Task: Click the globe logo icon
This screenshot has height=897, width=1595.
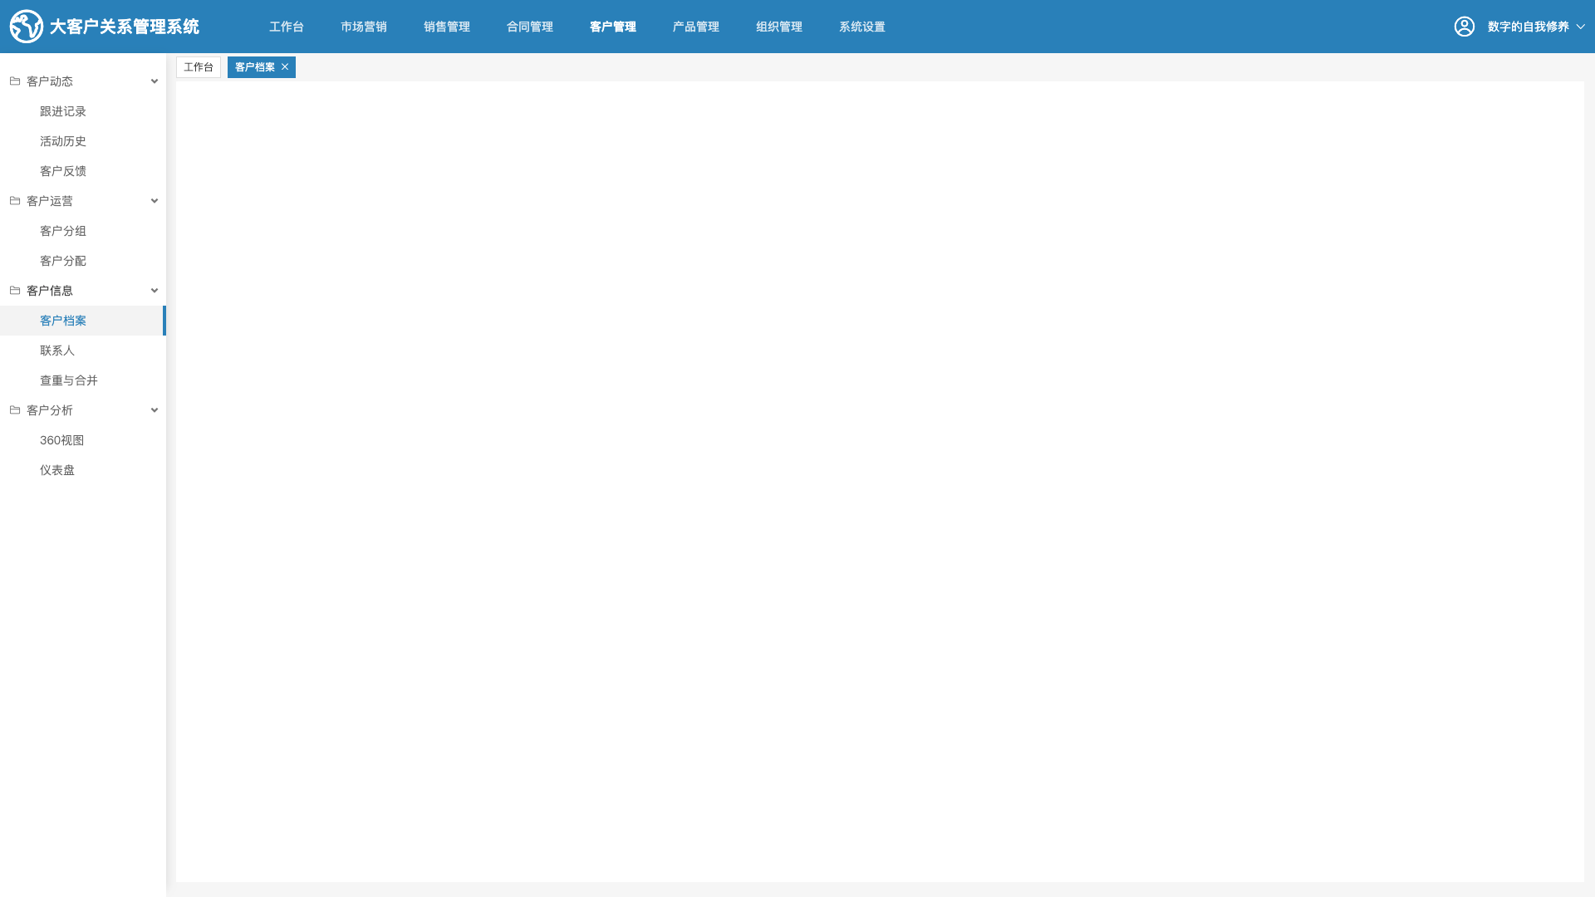Action: pyautogui.click(x=27, y=27)
